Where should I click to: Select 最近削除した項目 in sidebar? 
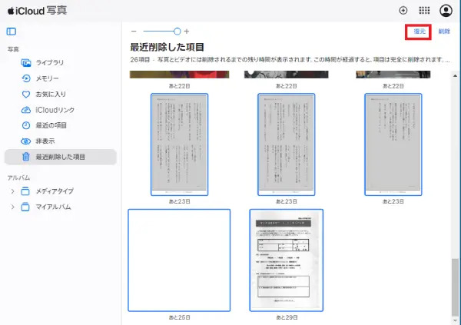click(61, 157)
